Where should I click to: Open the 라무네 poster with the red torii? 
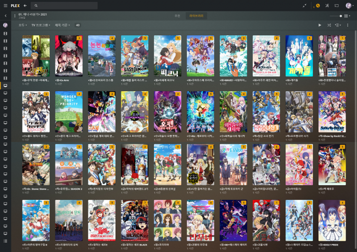pos(201,220)
